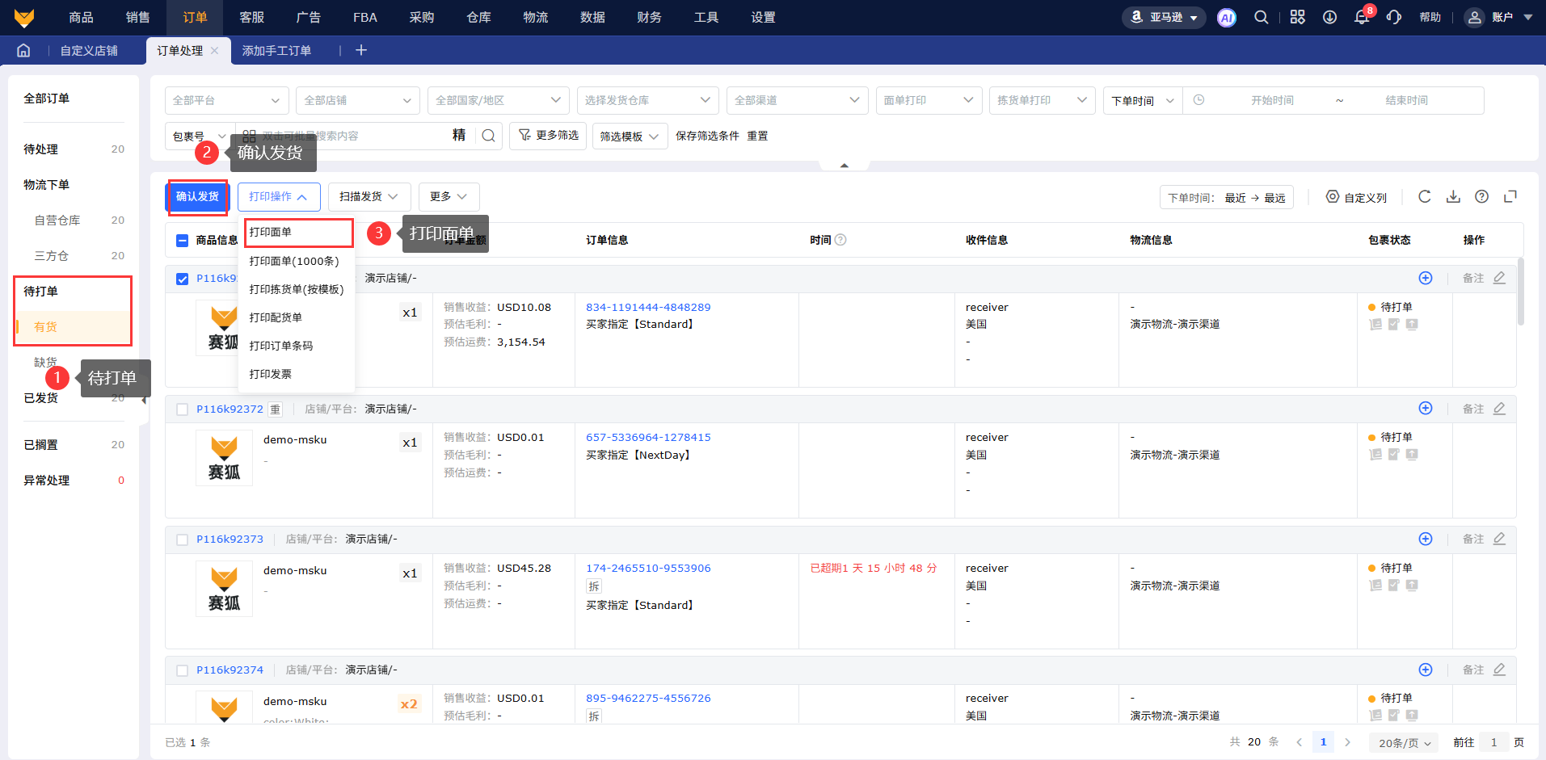
Task: Switch to the 添加手工订单 tab
Action: (276, 50)
